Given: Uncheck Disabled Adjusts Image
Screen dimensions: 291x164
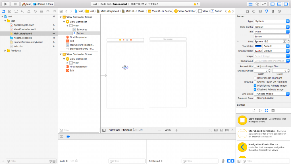Looking at the screenshot, I should pyautogui.click(x=255, y=89).
